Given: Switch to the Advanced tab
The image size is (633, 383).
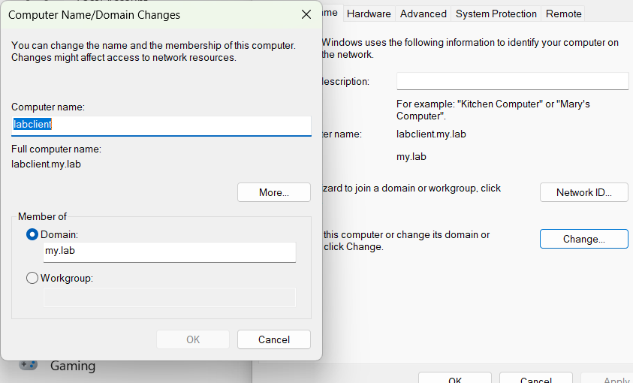Looking at the screenshot, I should click(423, 14).
